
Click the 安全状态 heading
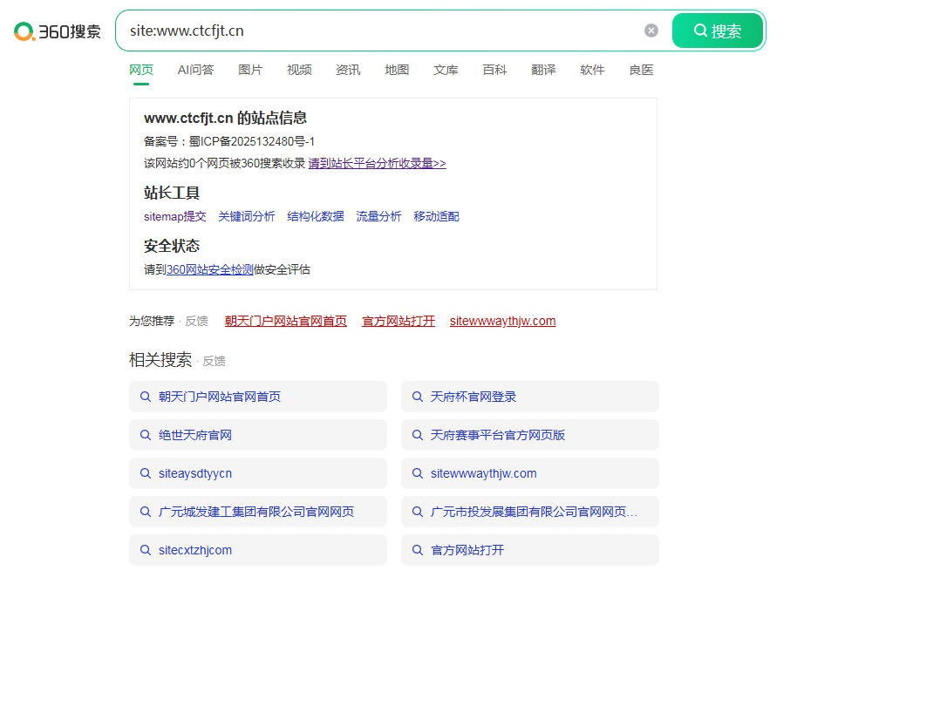[172, 246]
